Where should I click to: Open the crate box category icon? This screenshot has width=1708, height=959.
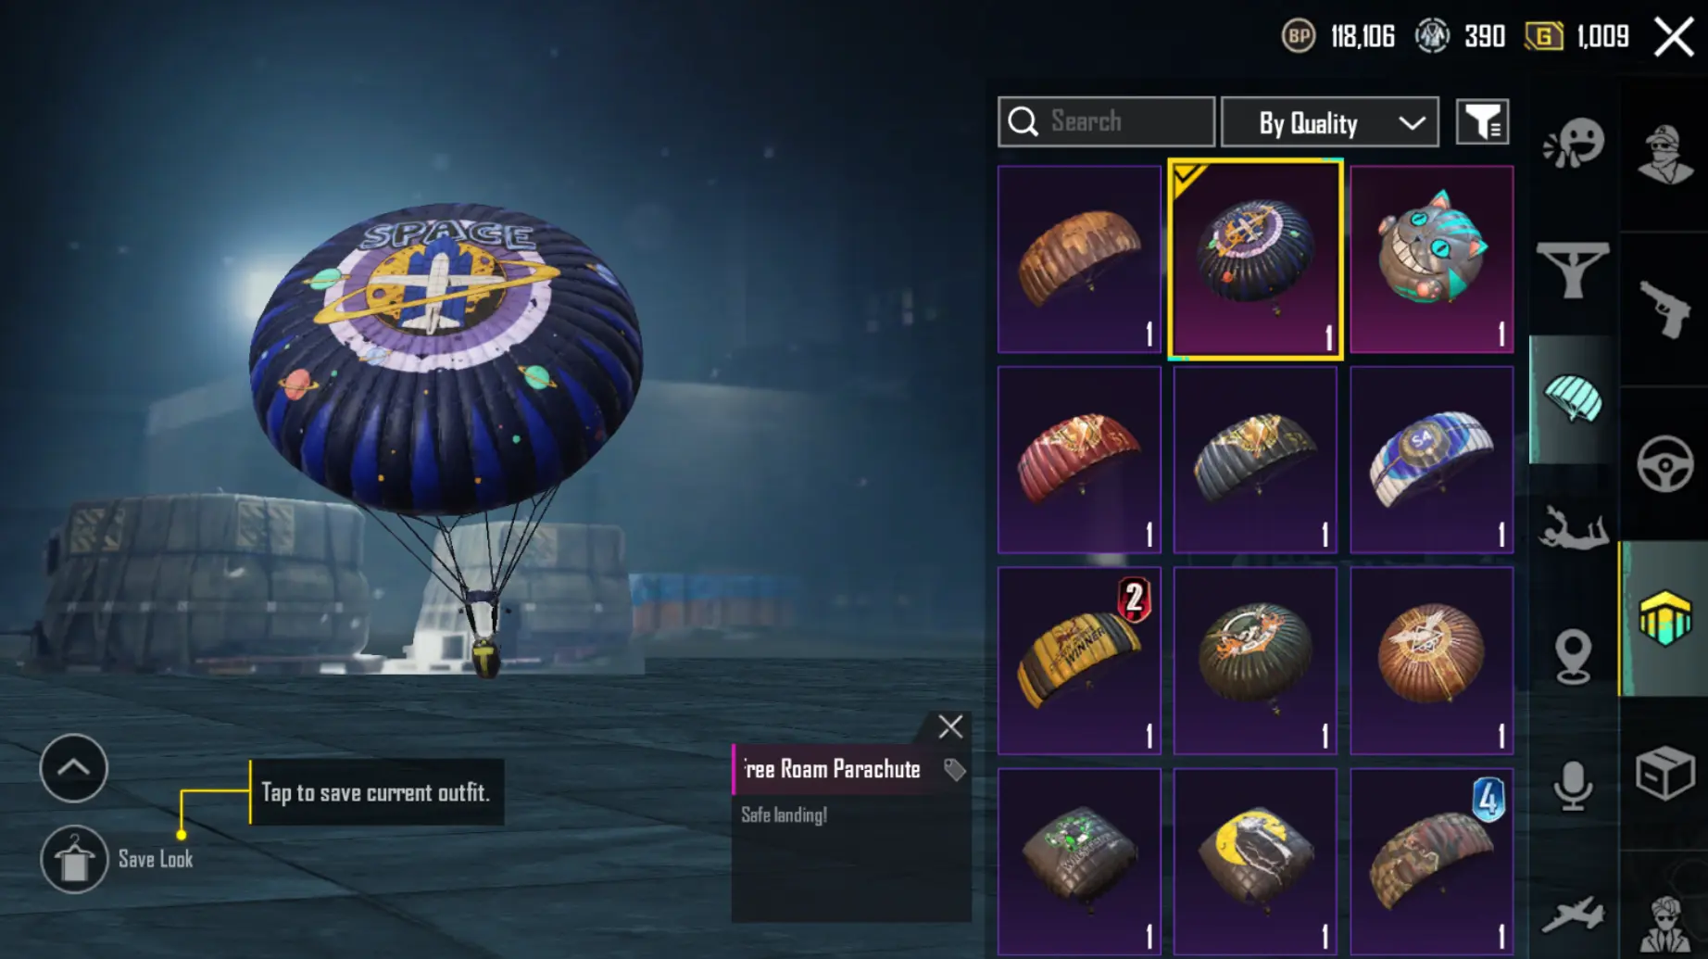click(x=1664, y=772)
